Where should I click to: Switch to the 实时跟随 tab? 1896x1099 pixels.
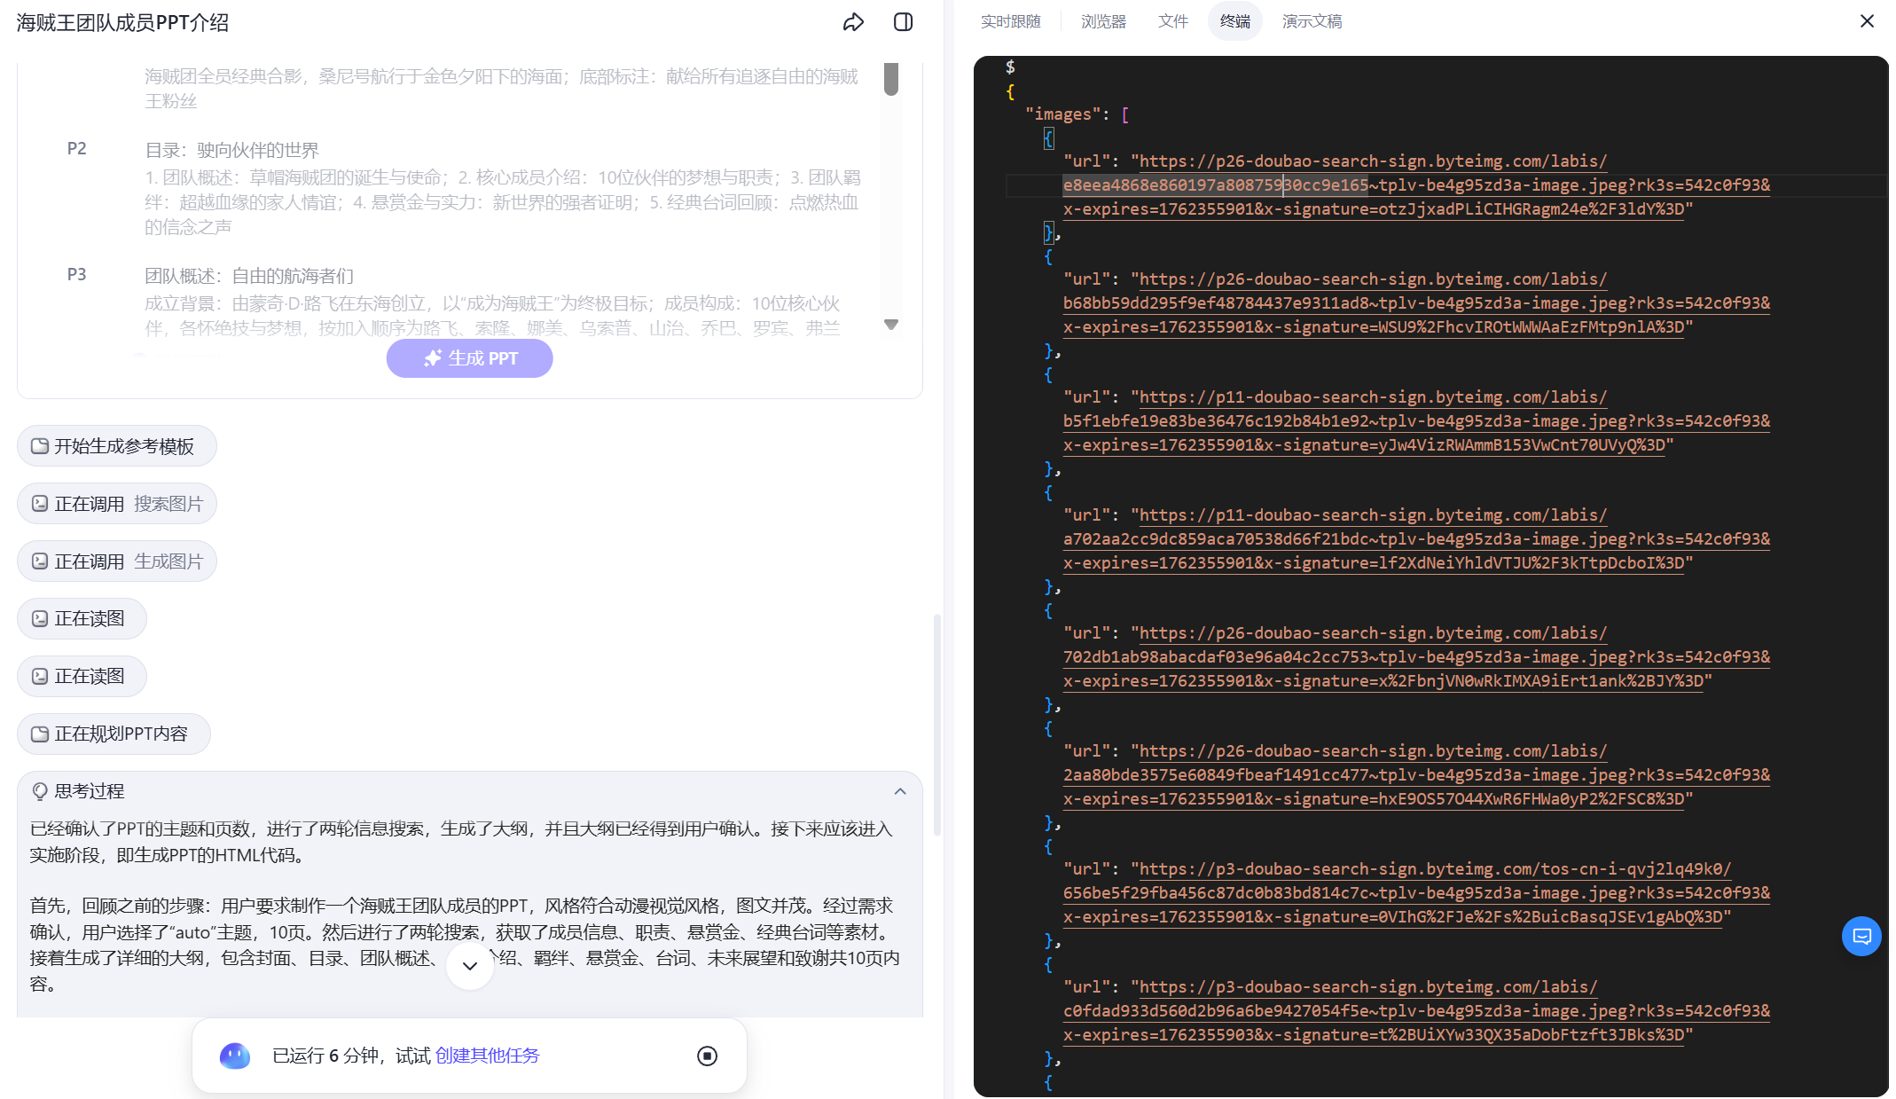tap(1010, 21)
